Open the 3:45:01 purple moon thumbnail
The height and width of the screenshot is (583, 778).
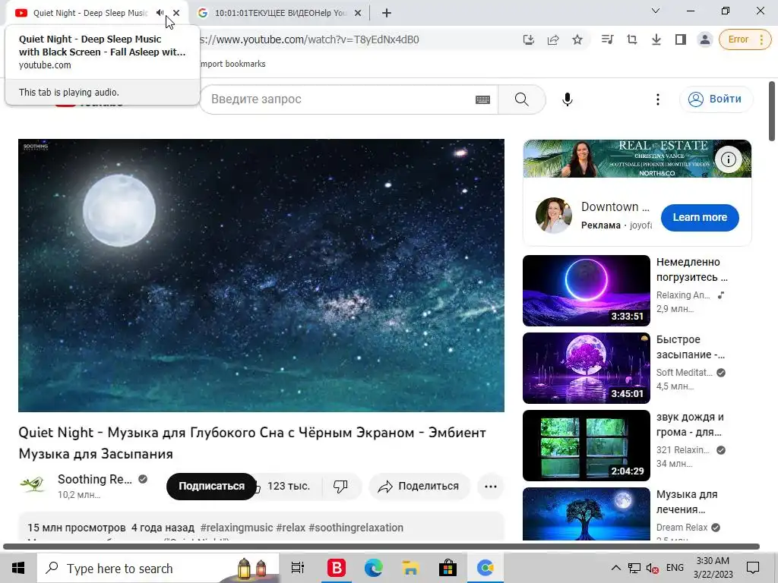point(586,368)
